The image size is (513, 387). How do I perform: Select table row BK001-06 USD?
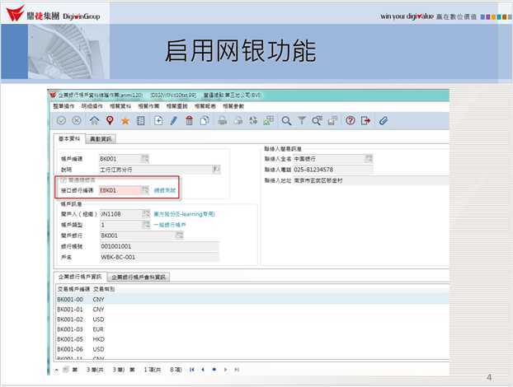(252, 349)
